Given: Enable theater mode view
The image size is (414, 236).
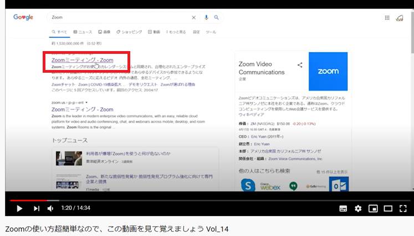Looking at the screenshot, I should point(388,208).
